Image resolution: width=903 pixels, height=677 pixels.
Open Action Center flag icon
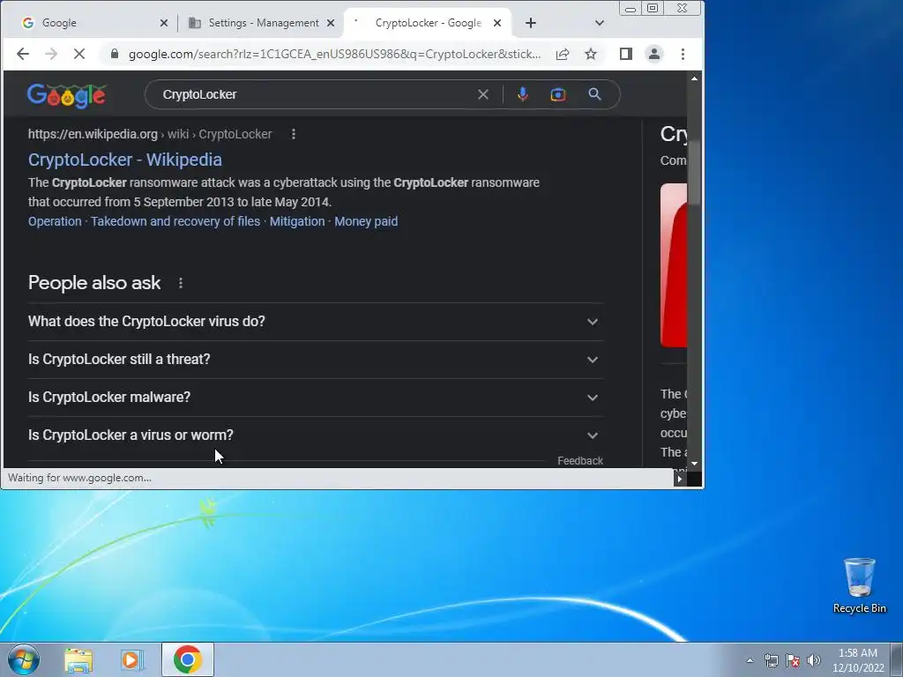click(x=793, y=660)
